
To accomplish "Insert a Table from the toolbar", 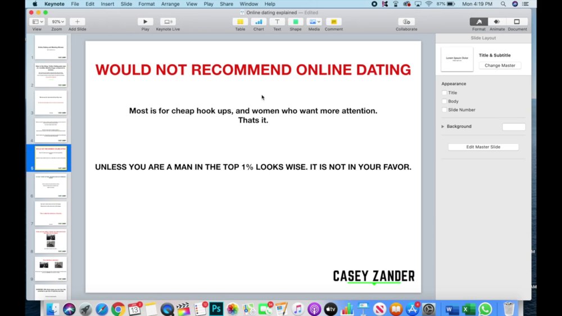I will 240,22.
